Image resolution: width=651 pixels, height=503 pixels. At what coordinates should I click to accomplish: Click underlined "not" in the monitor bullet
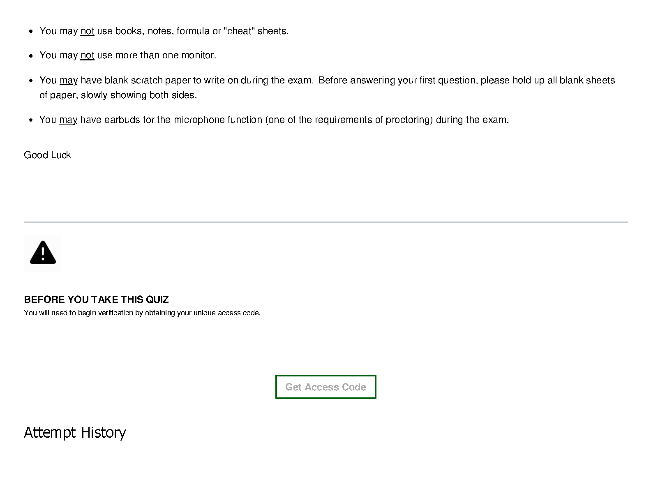(x=88, y=55)
